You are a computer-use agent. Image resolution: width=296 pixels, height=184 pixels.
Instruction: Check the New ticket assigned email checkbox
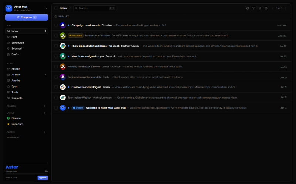[x=56, y=56]
